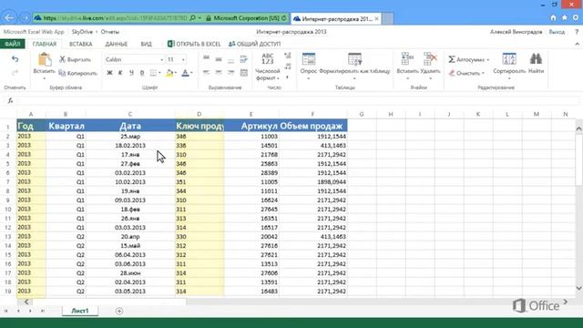
Task: Select cell with date 18.02.2013
Action: click(130, 146)
